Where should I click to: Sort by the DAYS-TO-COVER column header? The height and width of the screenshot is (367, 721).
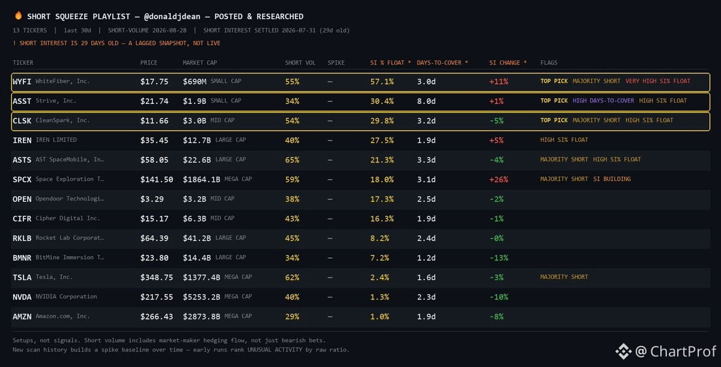pos(442,62)
